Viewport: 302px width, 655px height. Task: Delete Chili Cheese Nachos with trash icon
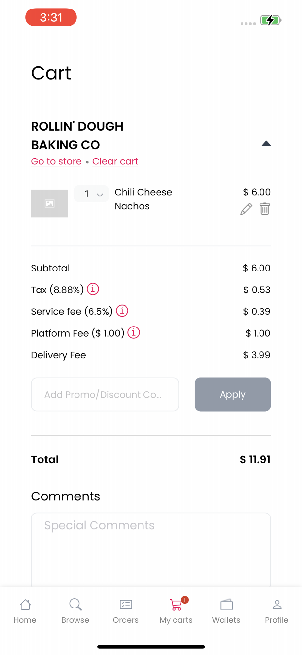265,209
